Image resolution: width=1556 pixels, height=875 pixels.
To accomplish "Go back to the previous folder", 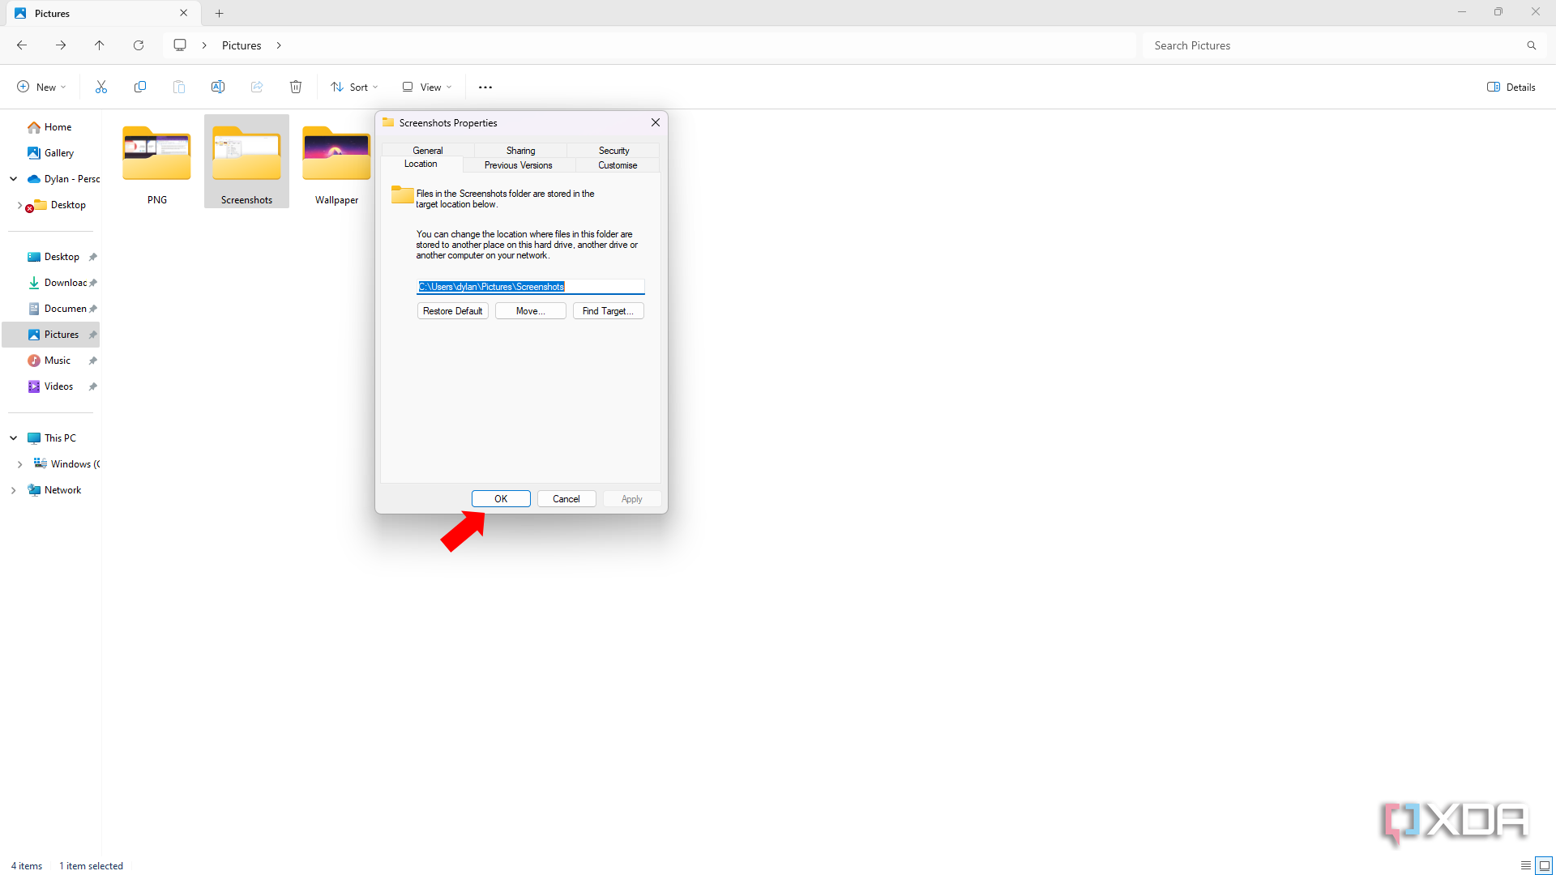I will pyautogui.click(x=21, y=45).
